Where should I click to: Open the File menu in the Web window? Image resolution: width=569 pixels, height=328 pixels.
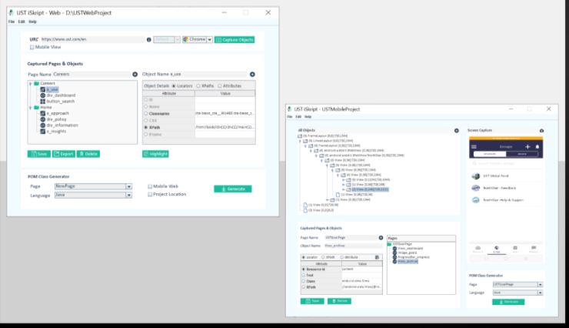point(12,22)
